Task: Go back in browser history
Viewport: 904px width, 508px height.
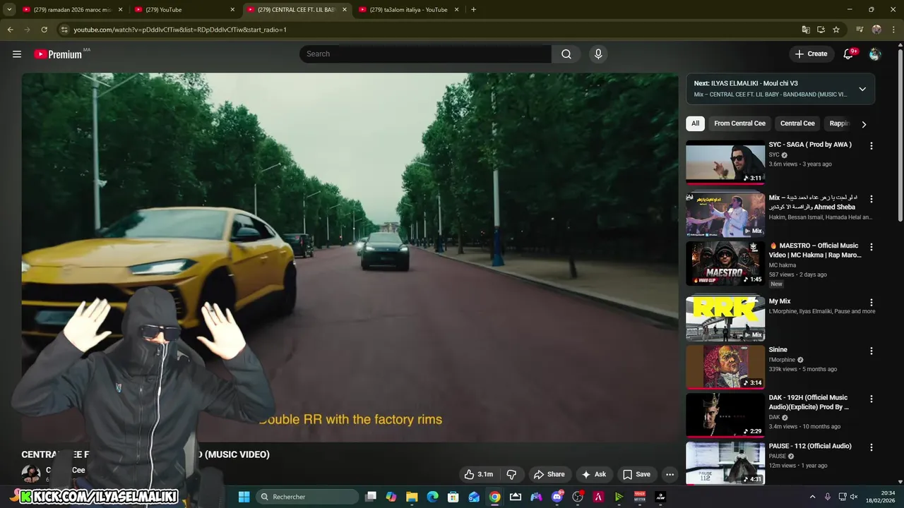Action: [x=10, y=30]
